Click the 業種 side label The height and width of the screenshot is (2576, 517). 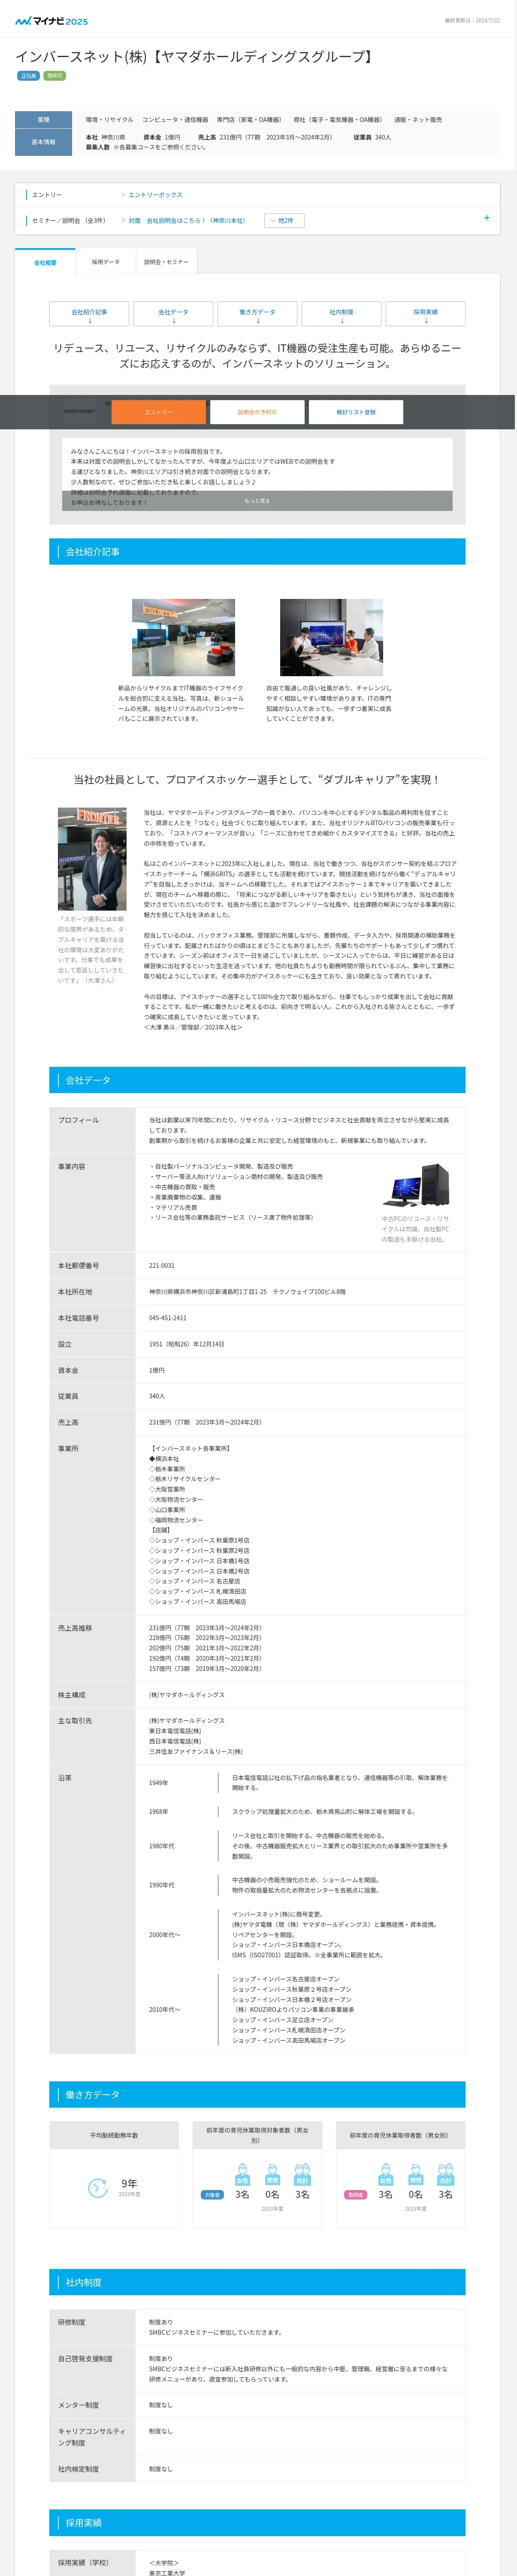pos(43,120)
